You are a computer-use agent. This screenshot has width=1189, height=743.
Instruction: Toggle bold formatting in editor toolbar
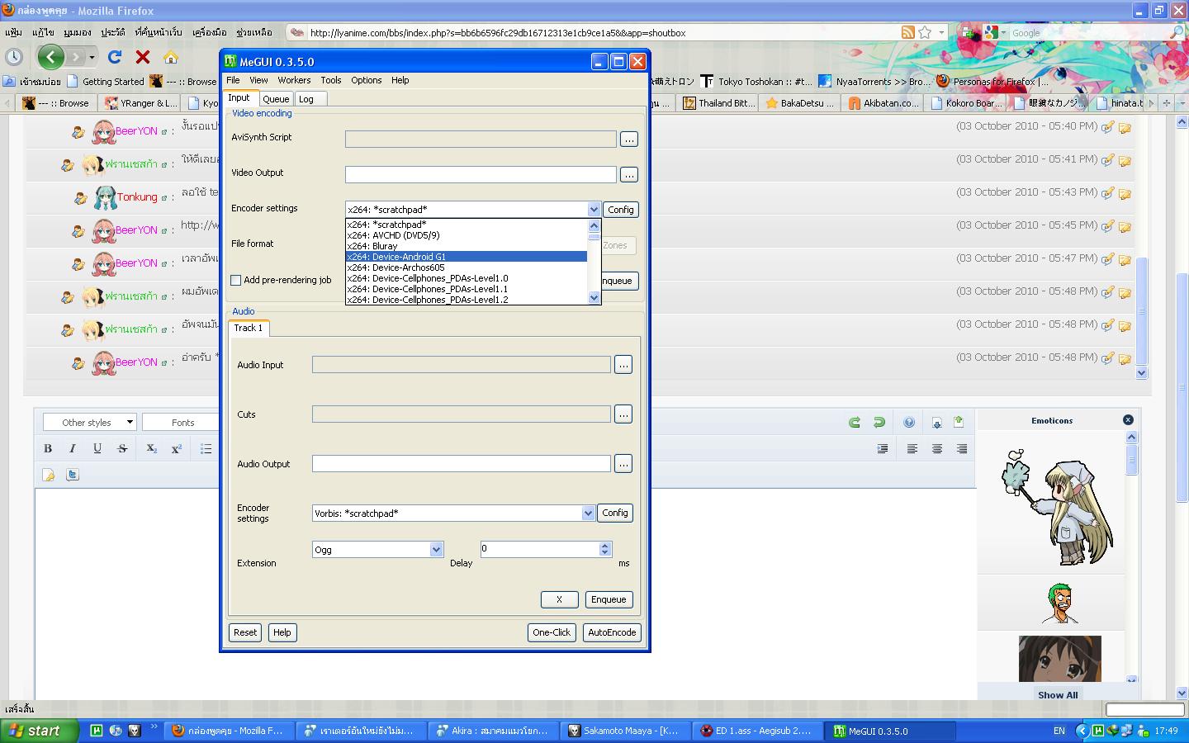[48, 448]
